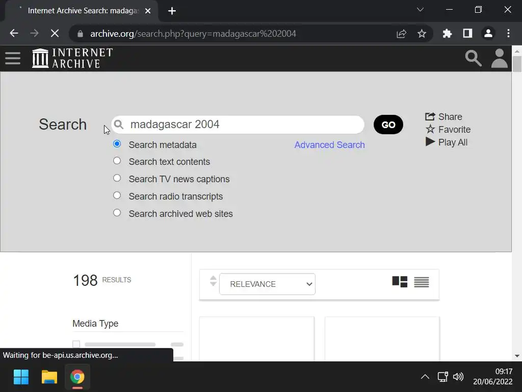
Task: Switch to tile view layout
Action: (x=400, y=282)
